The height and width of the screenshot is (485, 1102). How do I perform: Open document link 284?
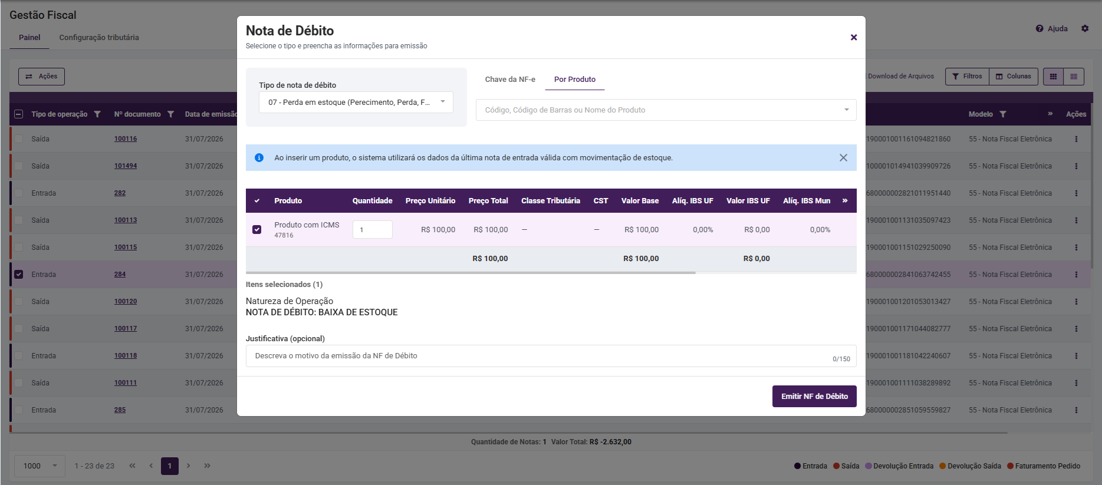click(120, 275)
